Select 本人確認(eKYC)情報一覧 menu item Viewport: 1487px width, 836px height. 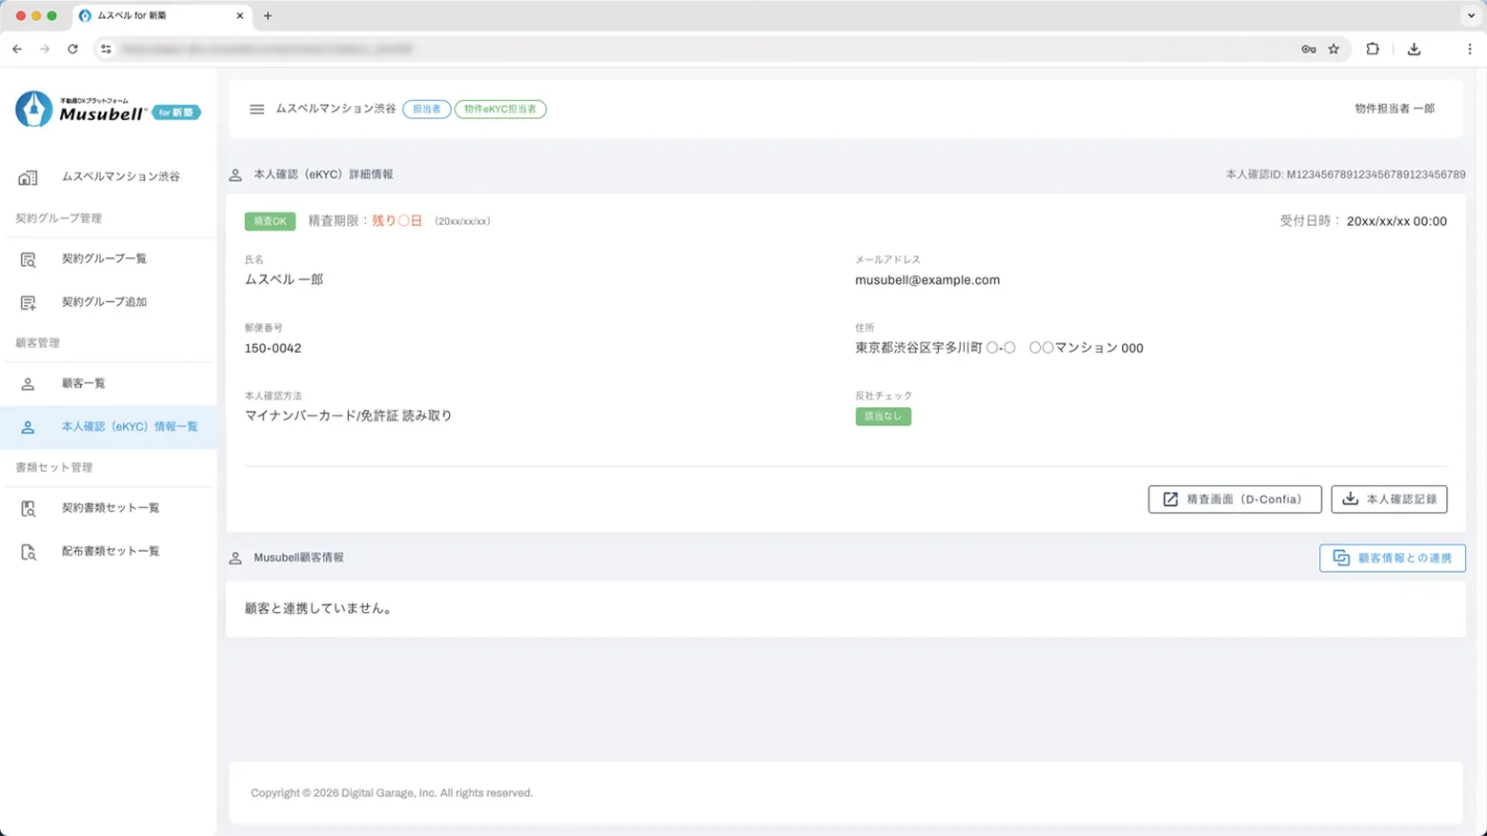pyautogui.click(x=109, y=427)
